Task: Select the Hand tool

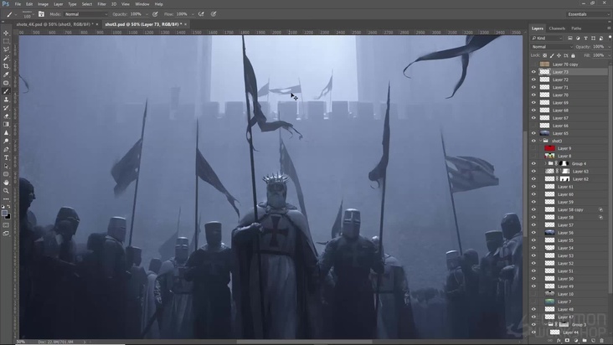Action: tap(6, 182)
